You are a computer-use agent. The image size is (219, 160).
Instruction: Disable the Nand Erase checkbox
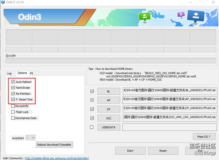click(x=13, y=88)
